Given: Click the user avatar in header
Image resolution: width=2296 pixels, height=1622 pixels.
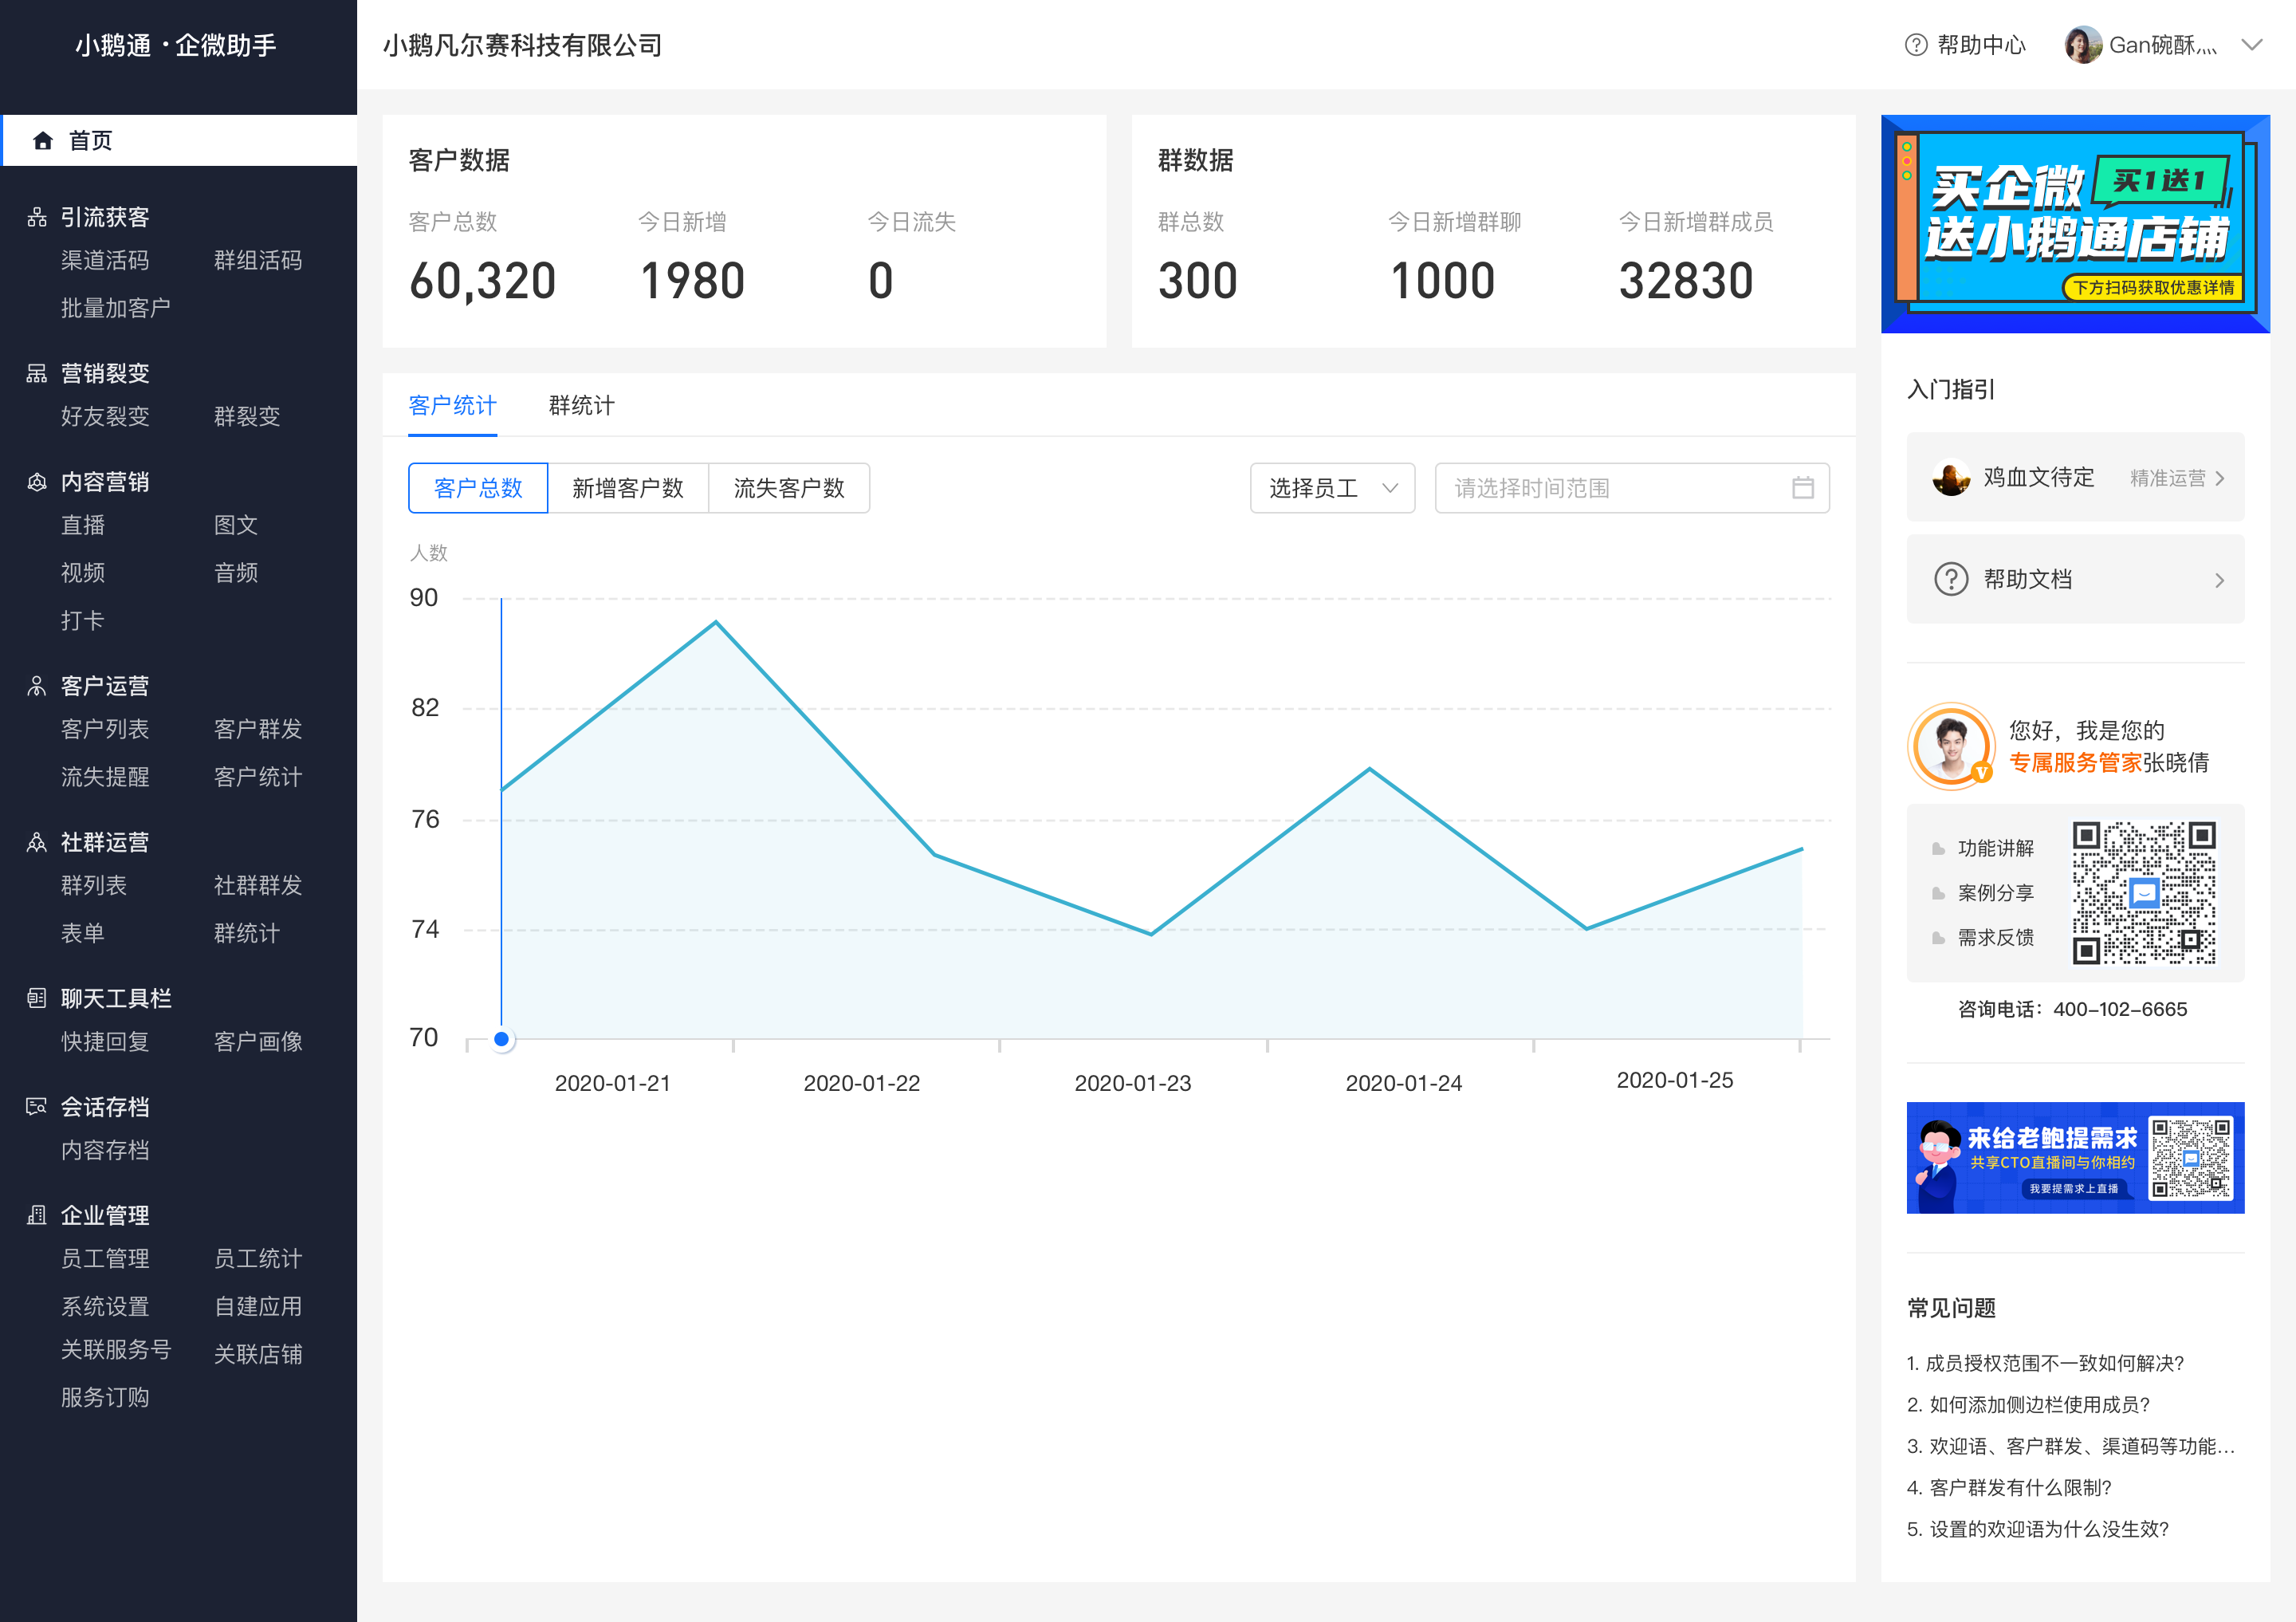Looking at the screenshot, I should click(x=2083, y=45).
